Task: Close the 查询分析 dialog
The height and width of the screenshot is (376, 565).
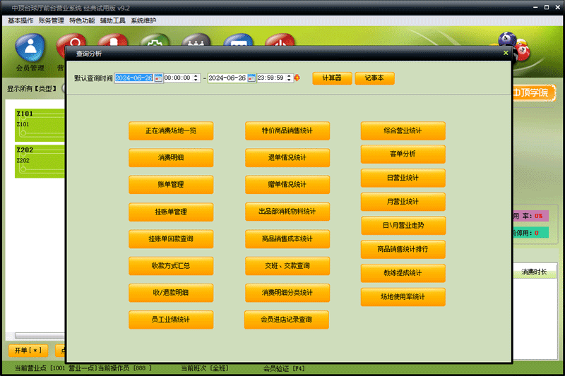Action: point(506,53)
